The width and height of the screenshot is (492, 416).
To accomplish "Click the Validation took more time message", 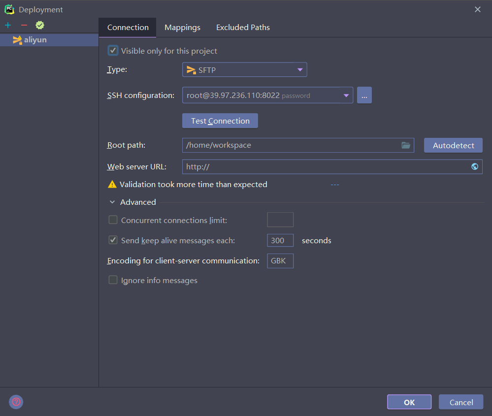I will click(193, 185).
